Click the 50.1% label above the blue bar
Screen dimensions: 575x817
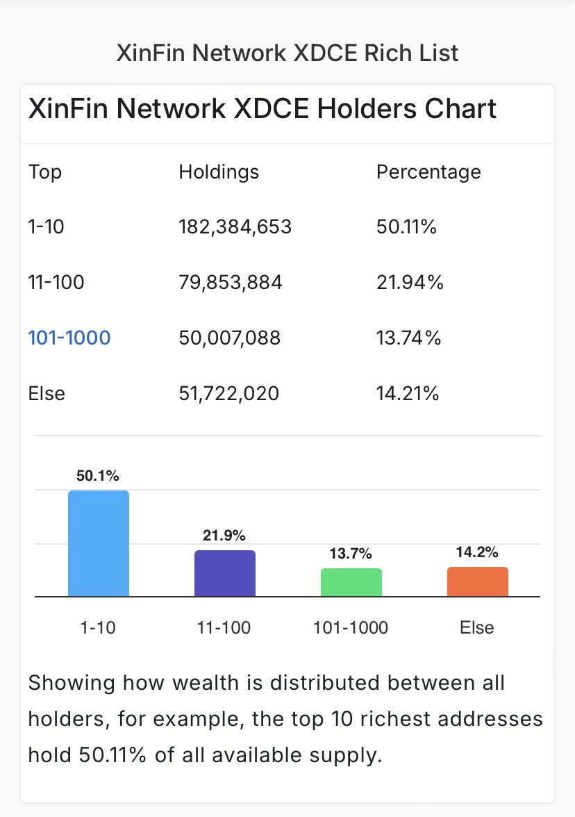tap(98, 476)
